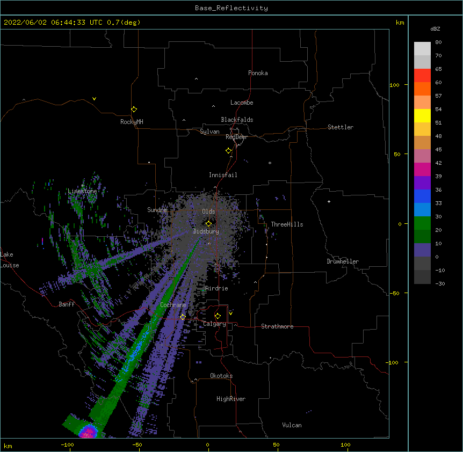Image resolution: width=463 pixels, height=452 pixels.
Task: Click the Limestone label
Action: coord(82,191)
